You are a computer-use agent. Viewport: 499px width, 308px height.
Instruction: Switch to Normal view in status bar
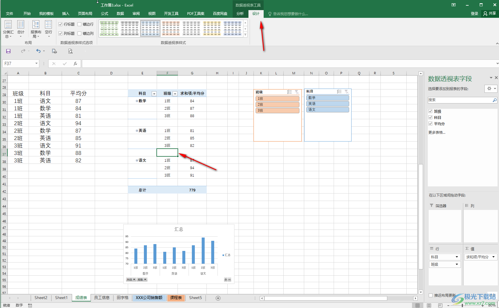click(x=417, y=305)
